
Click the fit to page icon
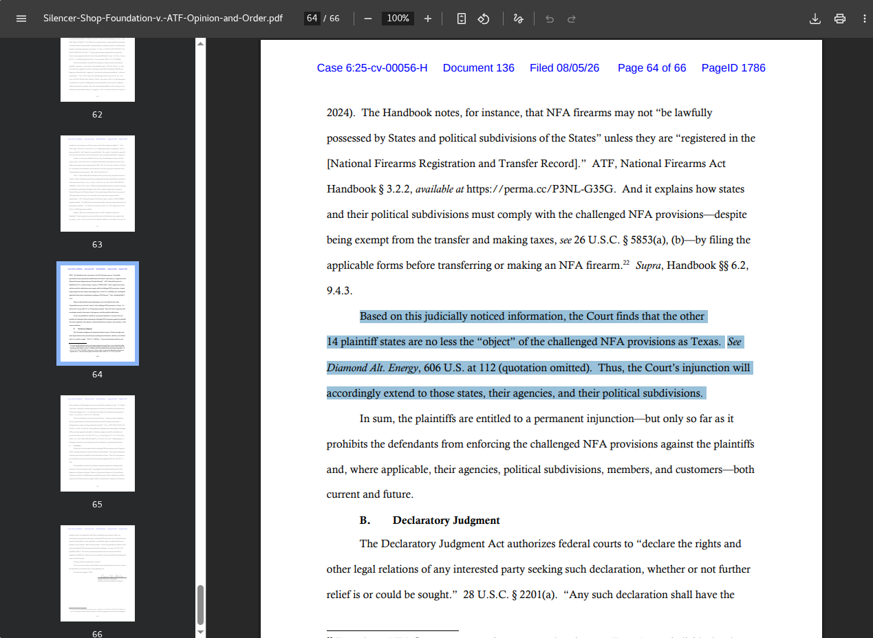[462, 19]
